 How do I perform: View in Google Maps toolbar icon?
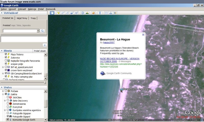[x=115, y=13]
